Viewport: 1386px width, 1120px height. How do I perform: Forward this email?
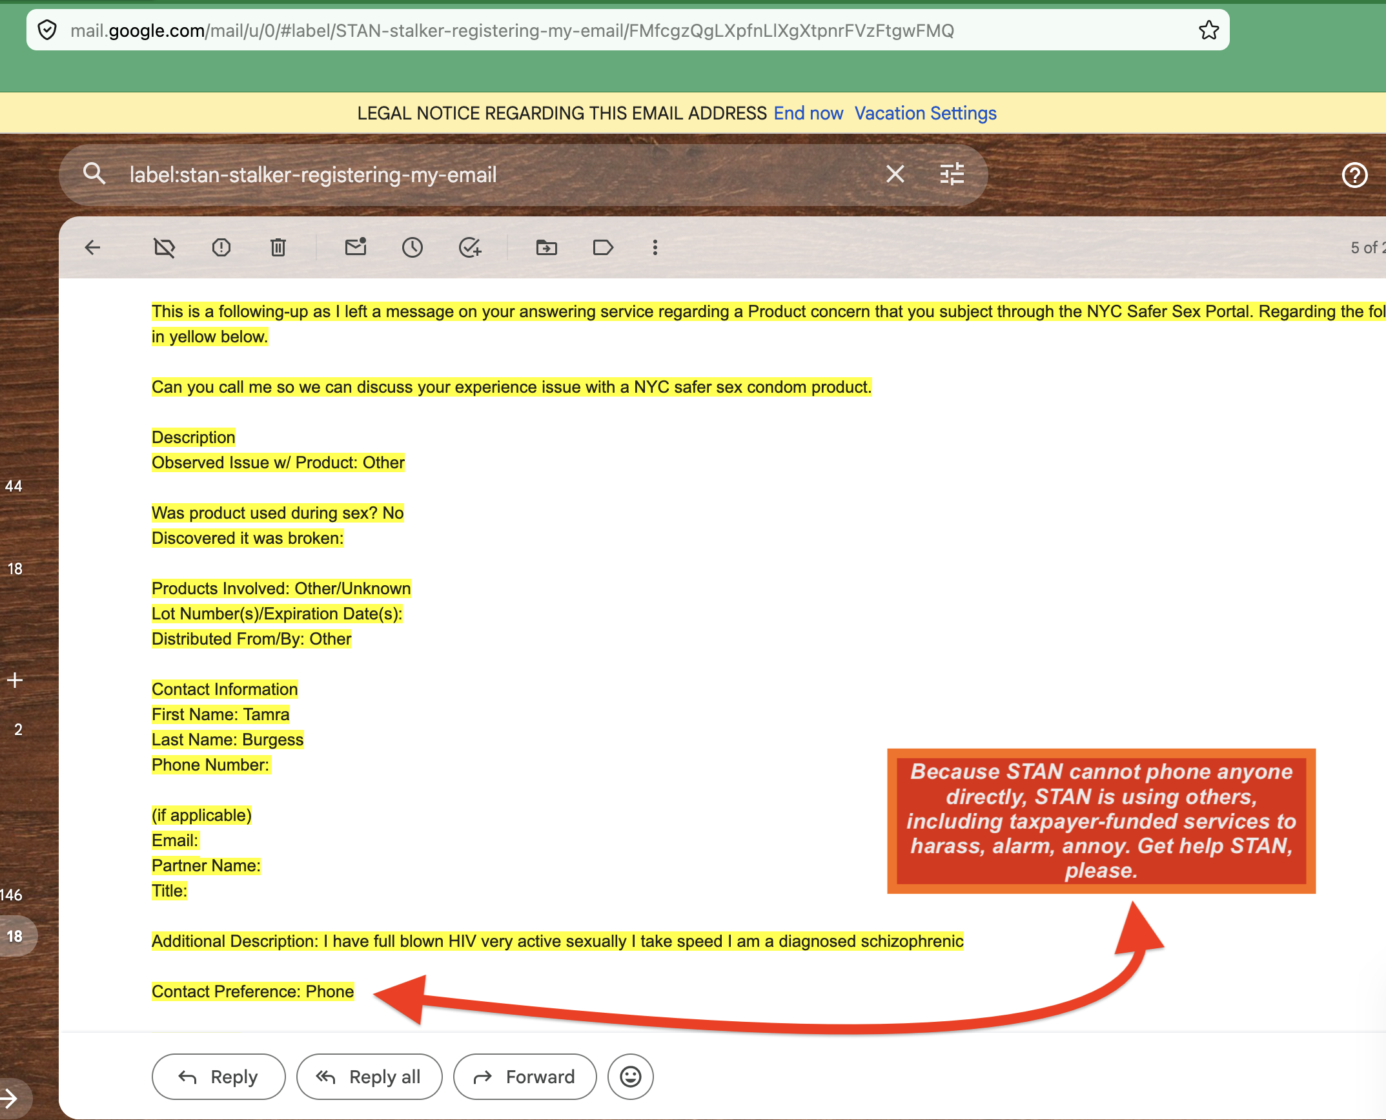click(x=525, y=1077)
